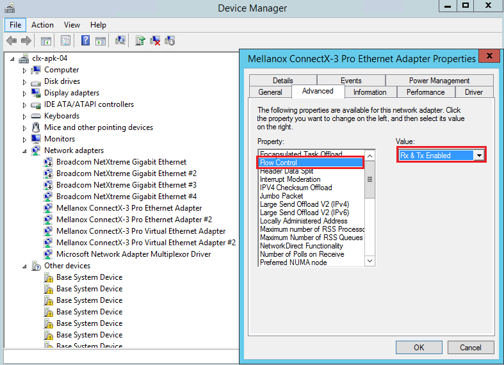The image size is (504, 365).
Task: Click the OK button
Action: coord(418,348)
